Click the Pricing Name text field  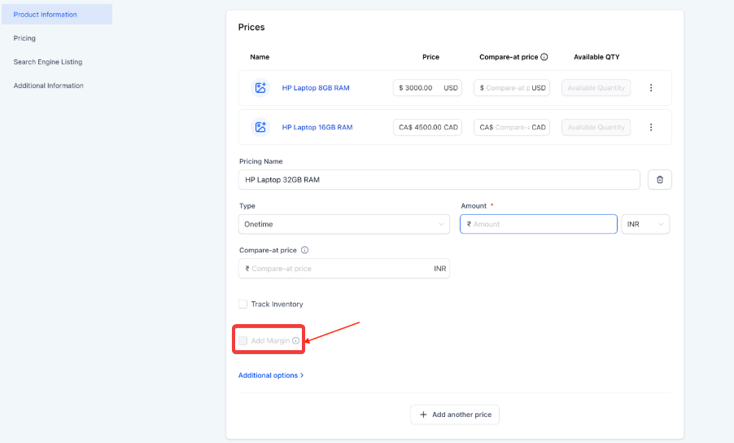pos(439,180)
